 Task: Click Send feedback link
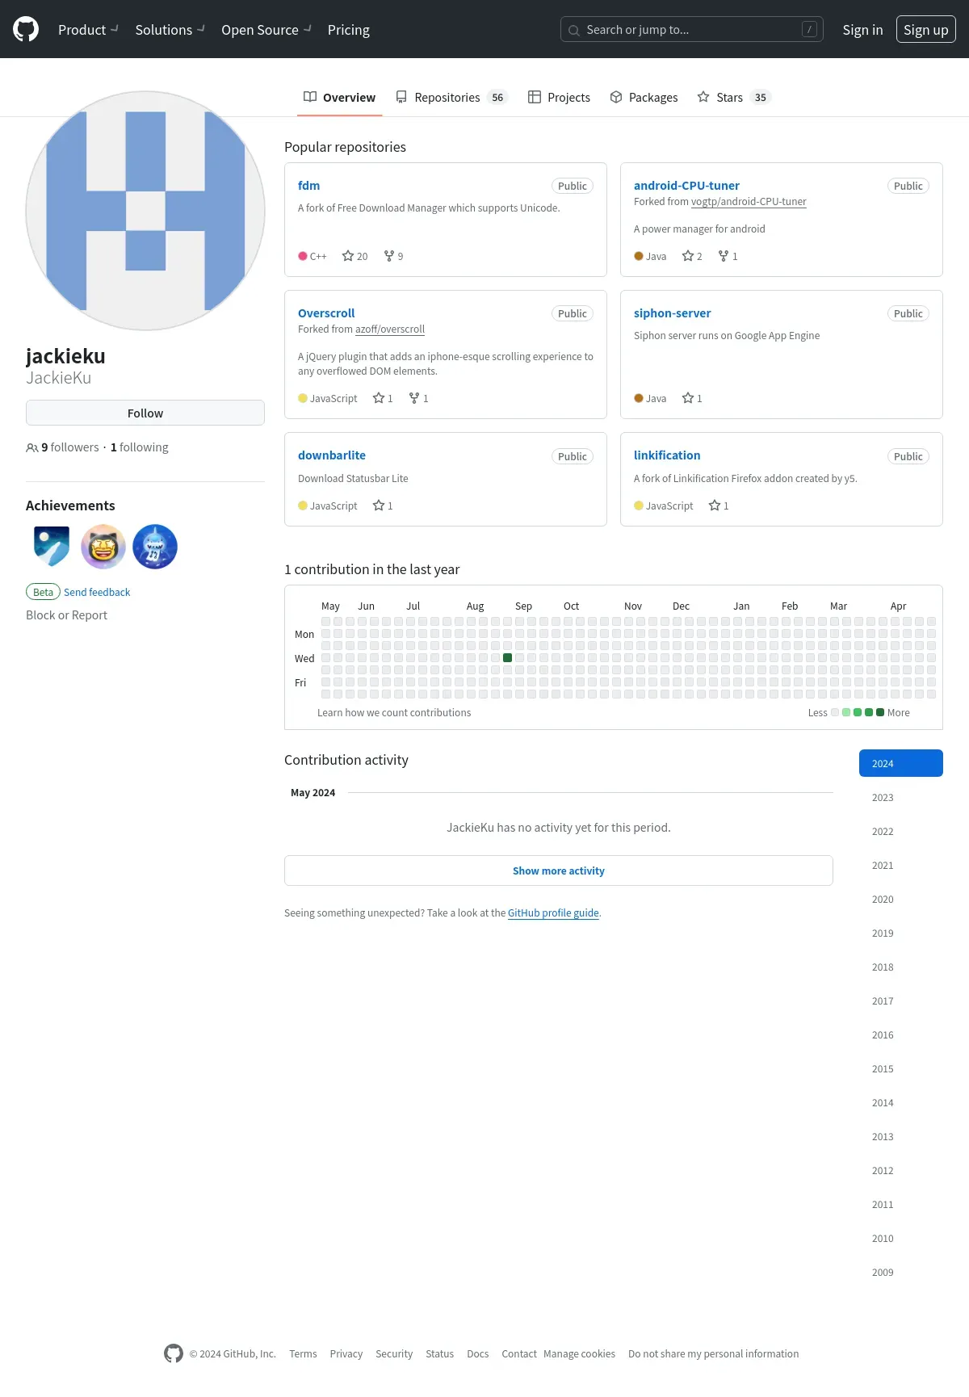coord(97,592)
